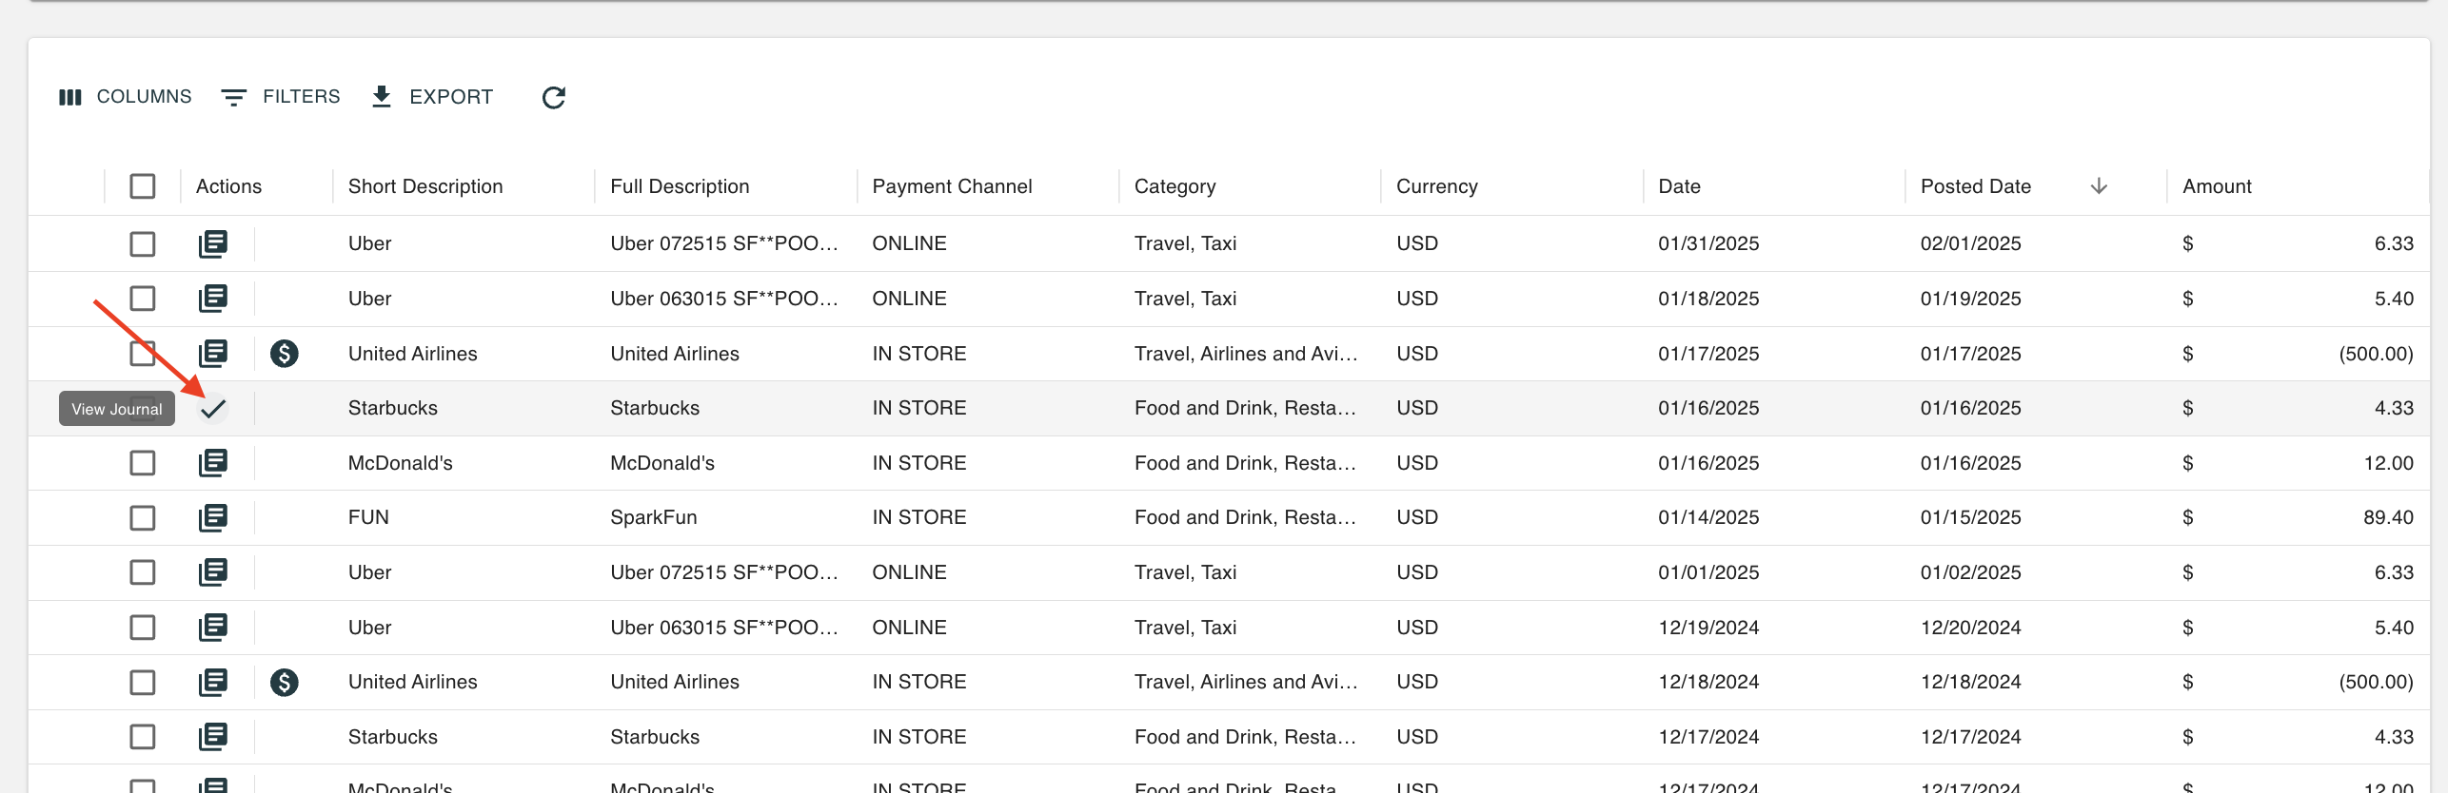Select checkbox for McDonald's 01/16/2025 row

[143, 463]
